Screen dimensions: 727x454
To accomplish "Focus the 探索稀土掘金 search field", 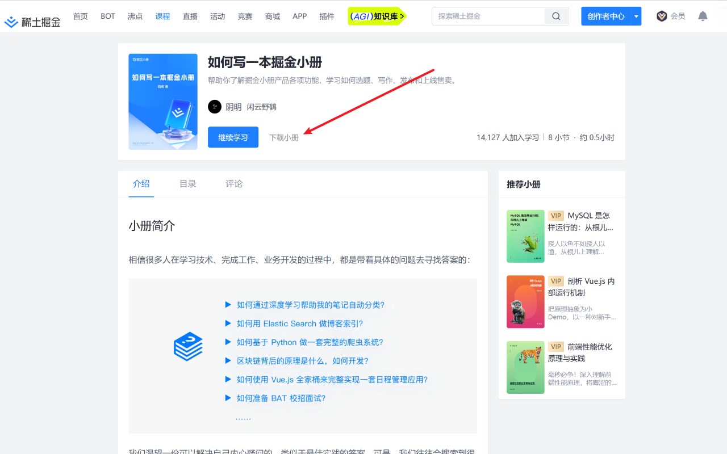I will [x=488, y=16].
